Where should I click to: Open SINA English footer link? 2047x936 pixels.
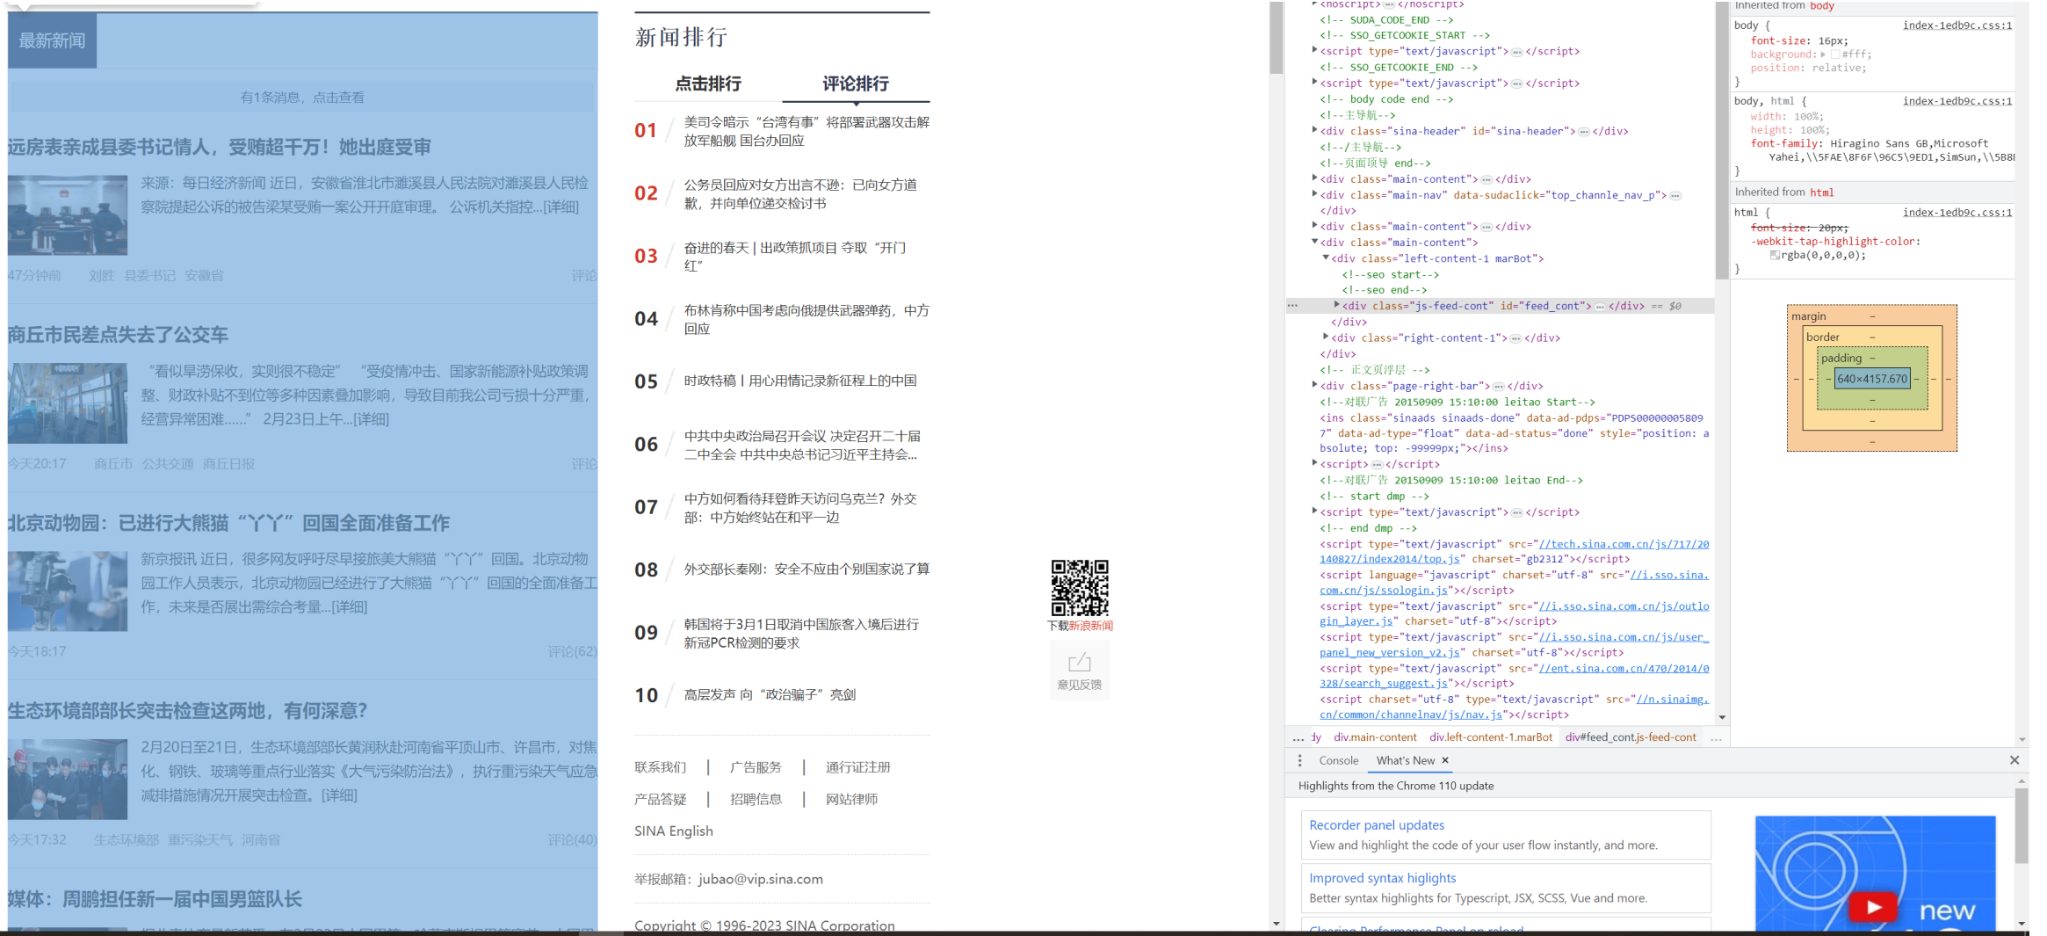tap(674, 831)
